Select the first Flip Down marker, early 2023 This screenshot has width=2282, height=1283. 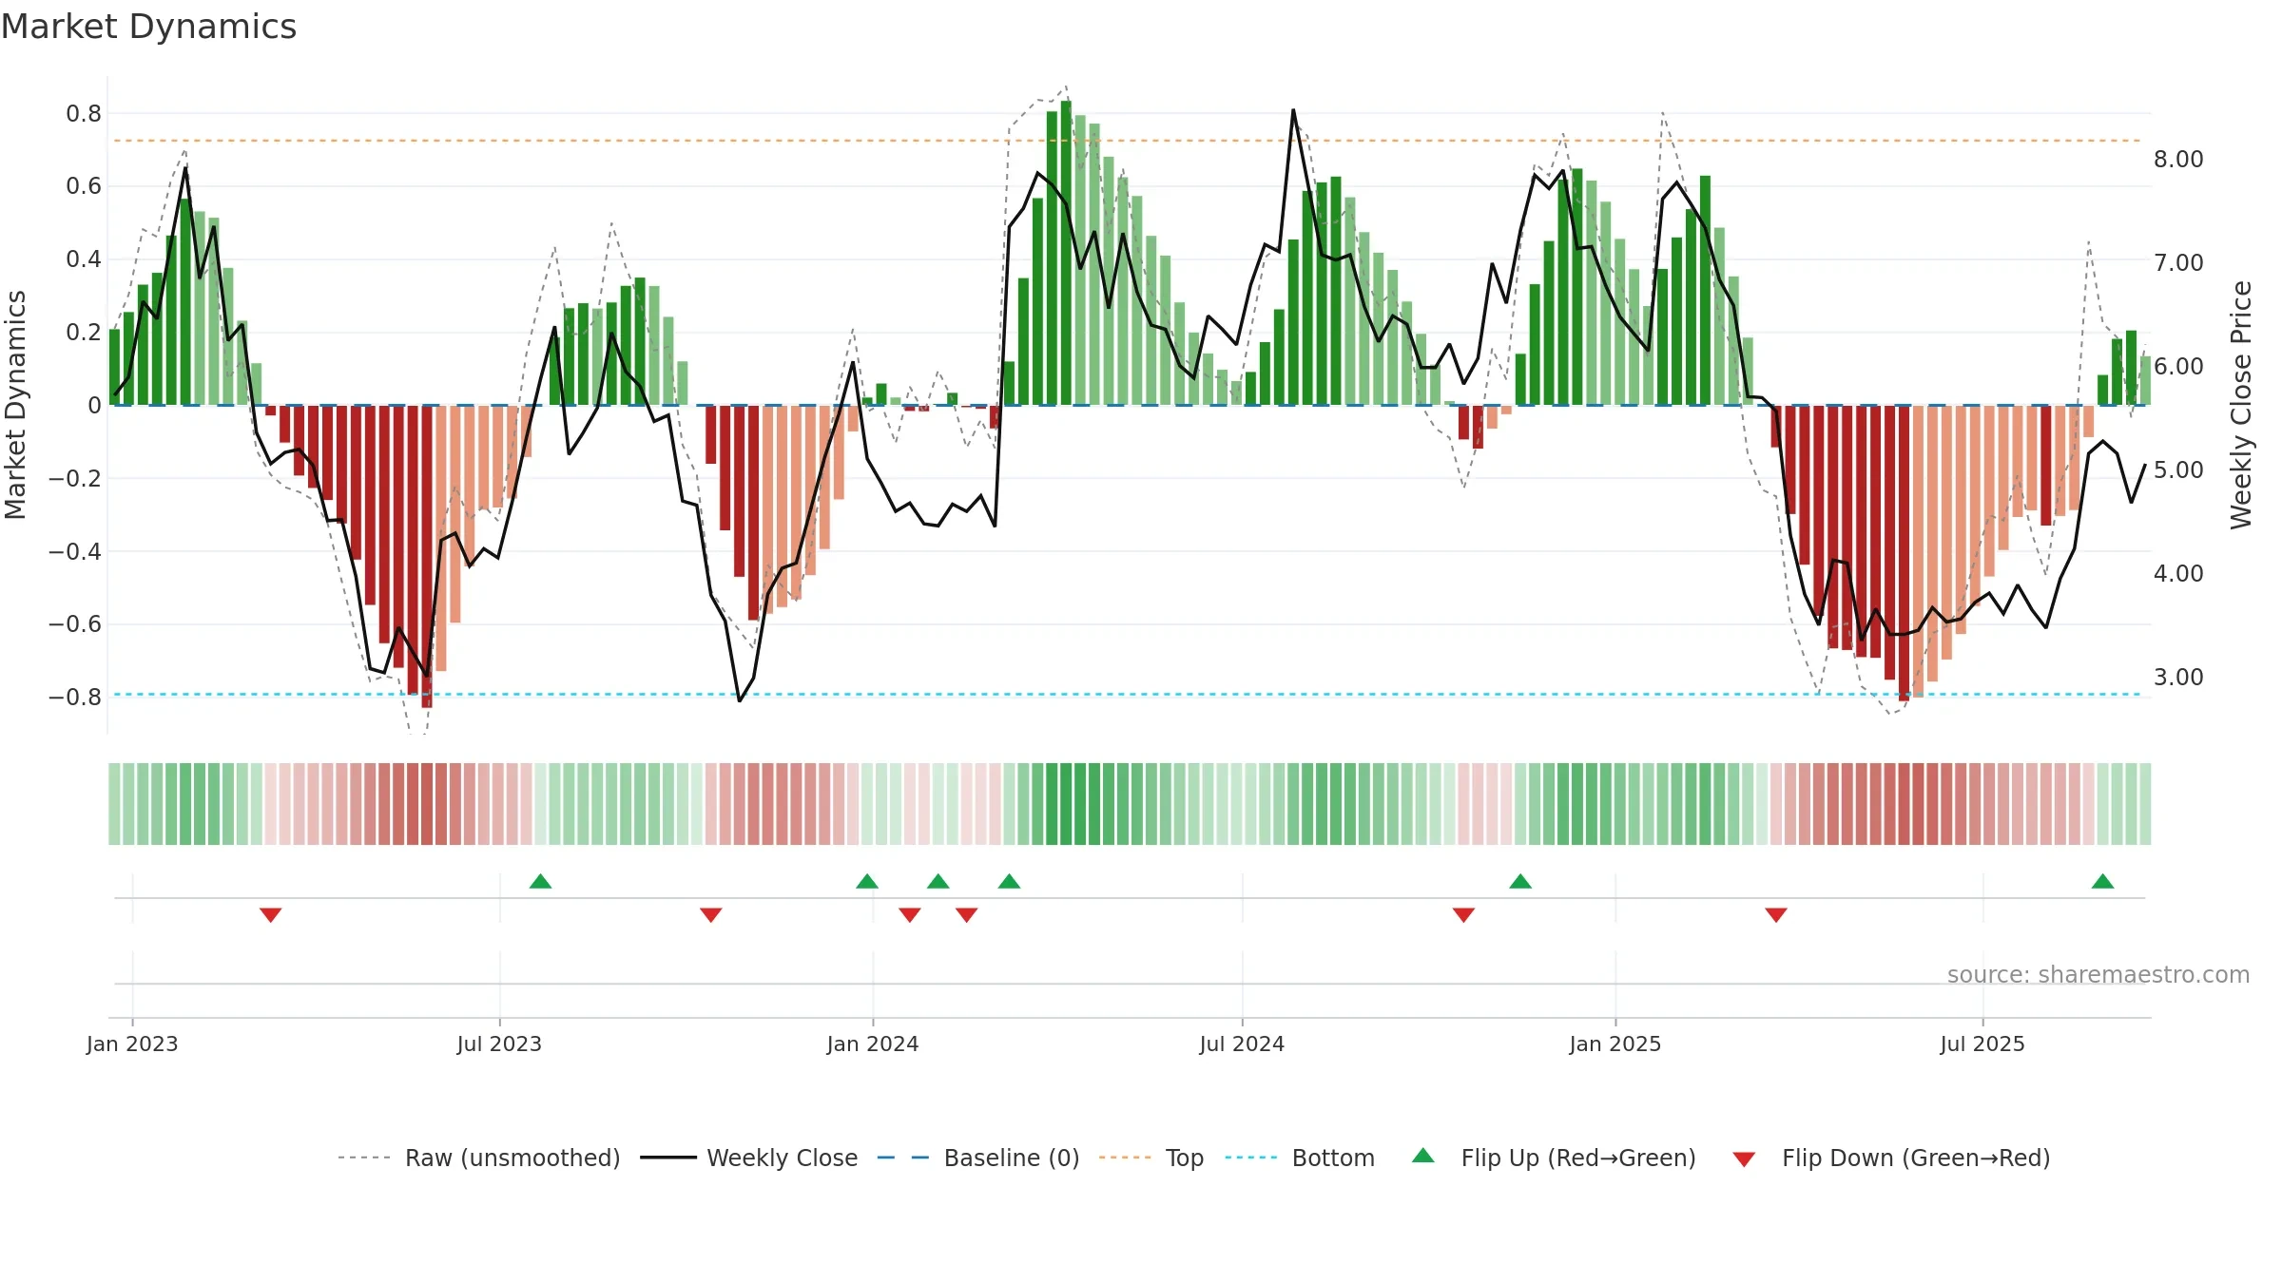(x=270, y=915)
